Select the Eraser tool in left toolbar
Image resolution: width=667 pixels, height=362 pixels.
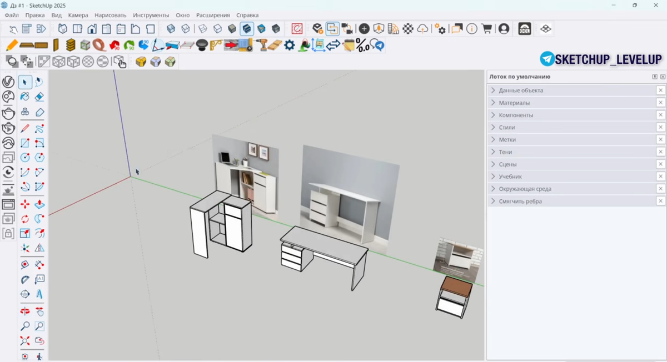point(39,97)
